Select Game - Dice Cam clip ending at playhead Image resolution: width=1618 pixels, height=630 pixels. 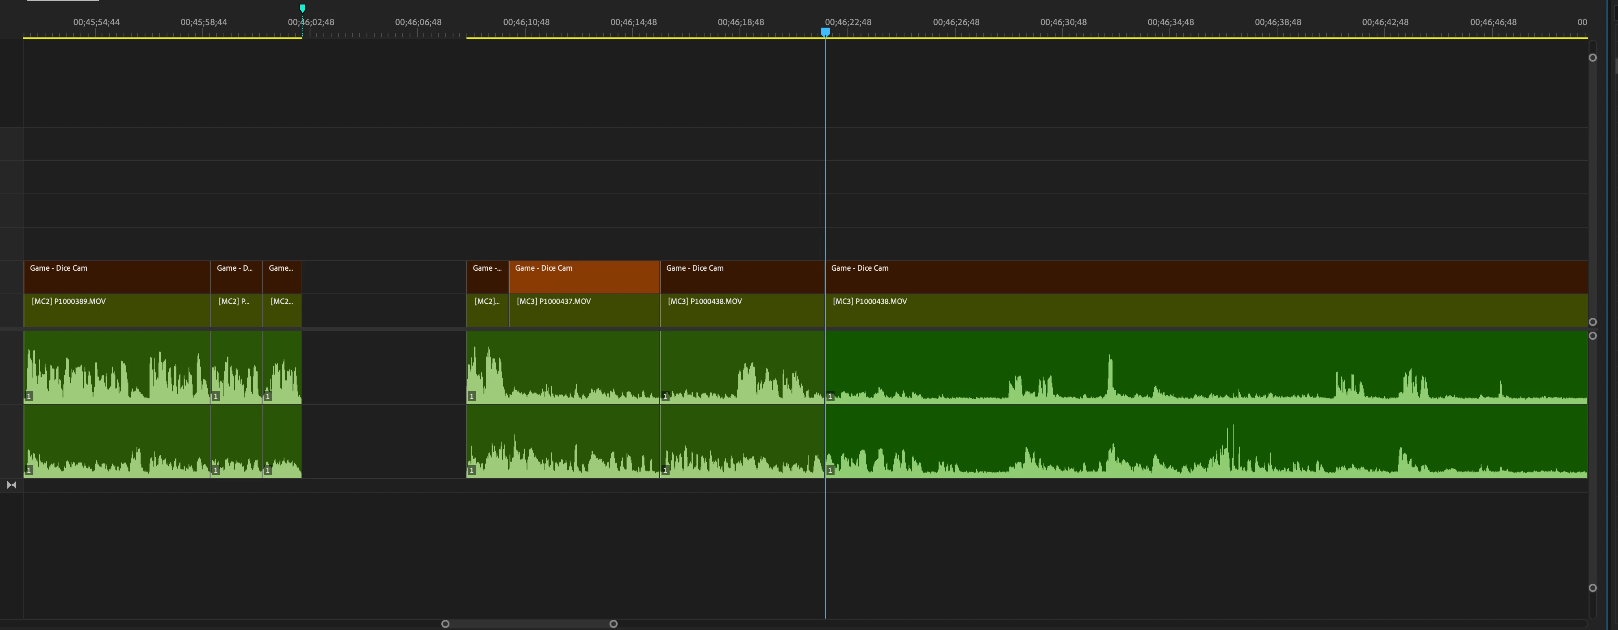tap(742, 277)
